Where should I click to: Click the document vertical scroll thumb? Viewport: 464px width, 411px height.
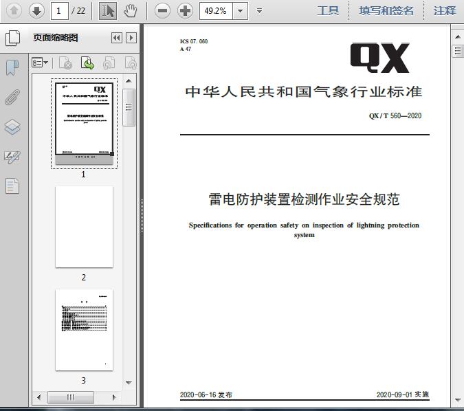pyautogui.click(x=458, y=51)
